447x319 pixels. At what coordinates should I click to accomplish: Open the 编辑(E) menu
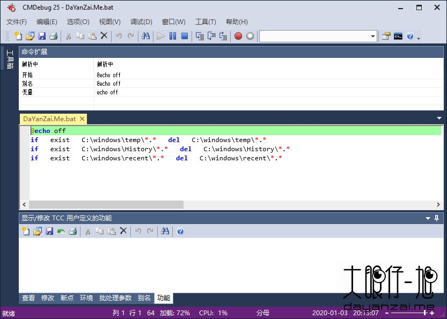click(47, 22)
